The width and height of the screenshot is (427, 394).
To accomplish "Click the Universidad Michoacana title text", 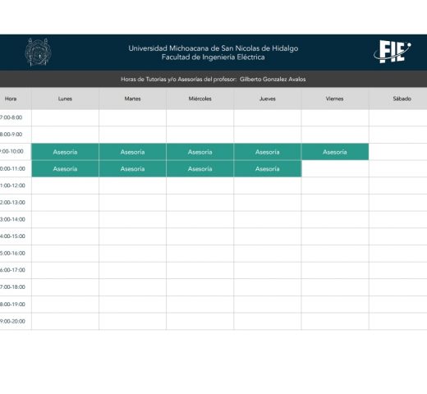I will click(x=213, y=48).
